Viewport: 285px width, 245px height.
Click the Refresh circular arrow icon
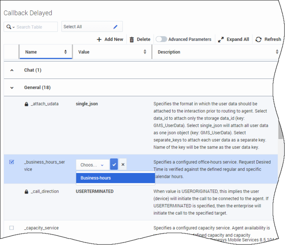[x=258, y=40]
